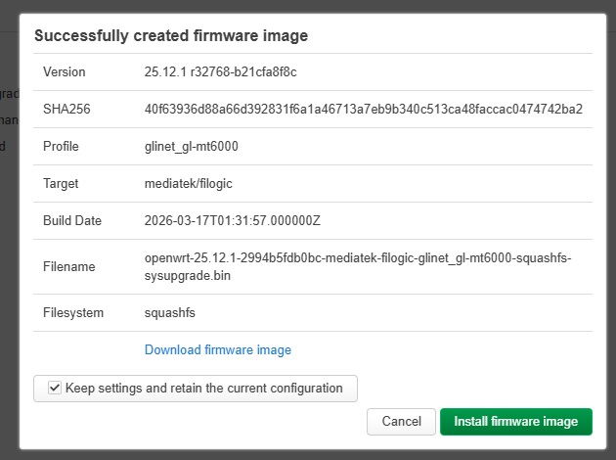The width and height of the screenshot is (616, 460).
Task: Click the Target row label
Action: point(61,184)
